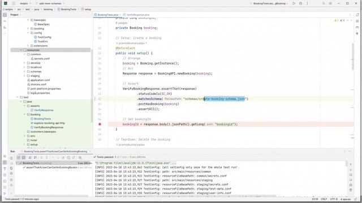Click the editor vertical scrollbar

point(353,56)
